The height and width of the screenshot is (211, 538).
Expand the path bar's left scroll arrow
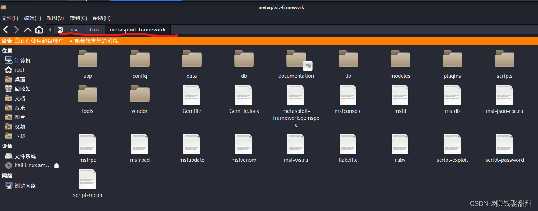50,30
